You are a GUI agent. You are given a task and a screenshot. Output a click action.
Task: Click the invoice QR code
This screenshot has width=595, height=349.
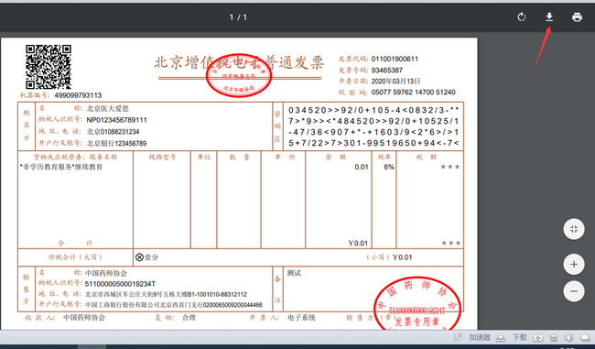point(49,67)
